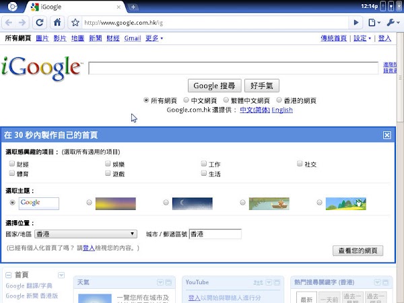Select the 中文網頁 radio button
The height and width of the screenshot is (303, 404).
click(x=186, y=100)
